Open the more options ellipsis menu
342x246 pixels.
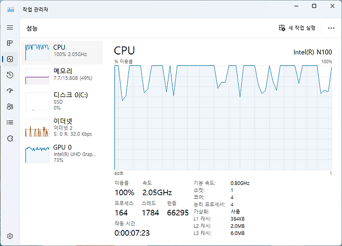click(331, 28)
